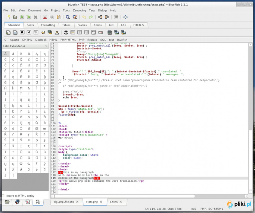Click the Redo arrow icon

[x=91, y=17]
